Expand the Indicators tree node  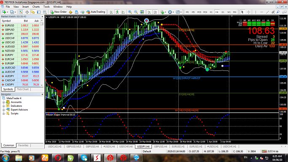(x=3, y=106)
